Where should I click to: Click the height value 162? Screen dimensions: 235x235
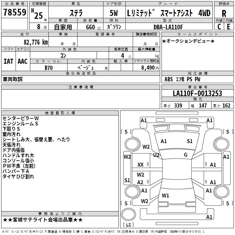pos(226,105)
